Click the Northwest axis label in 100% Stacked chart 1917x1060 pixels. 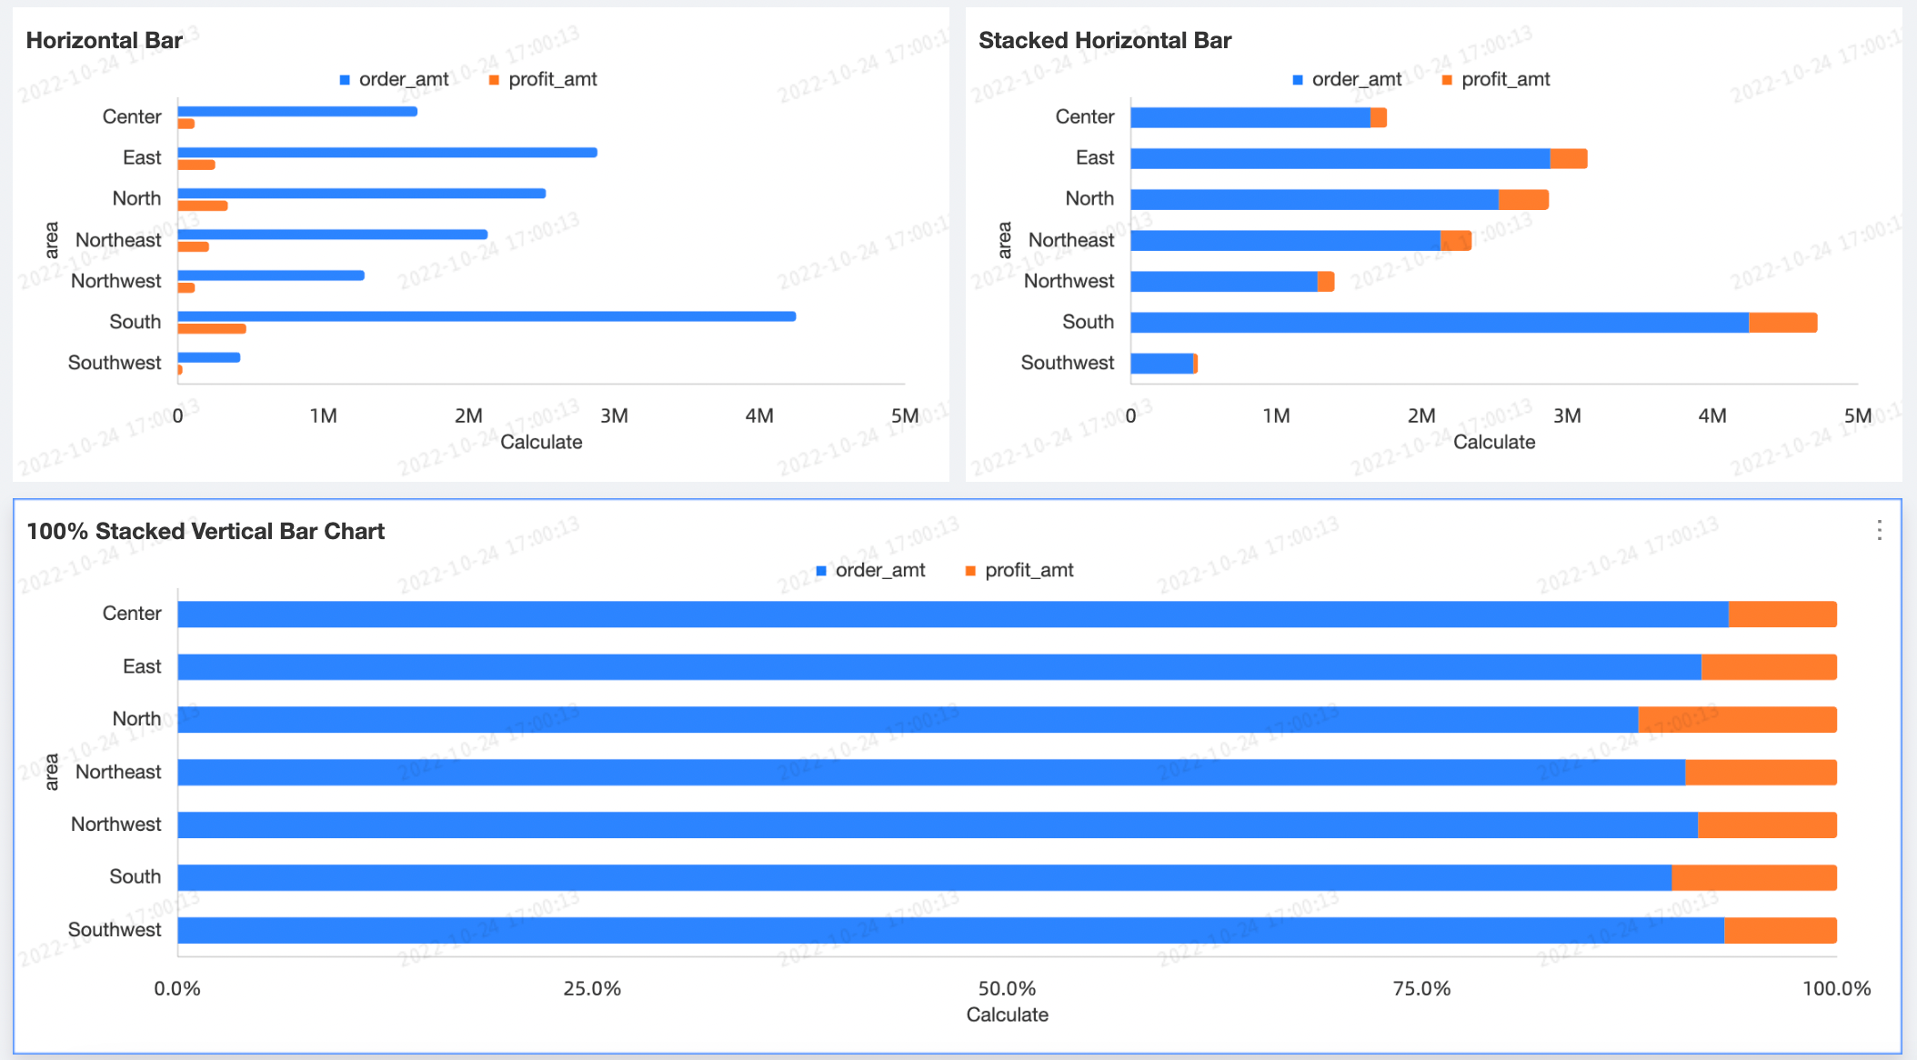(x=116, y=825)
